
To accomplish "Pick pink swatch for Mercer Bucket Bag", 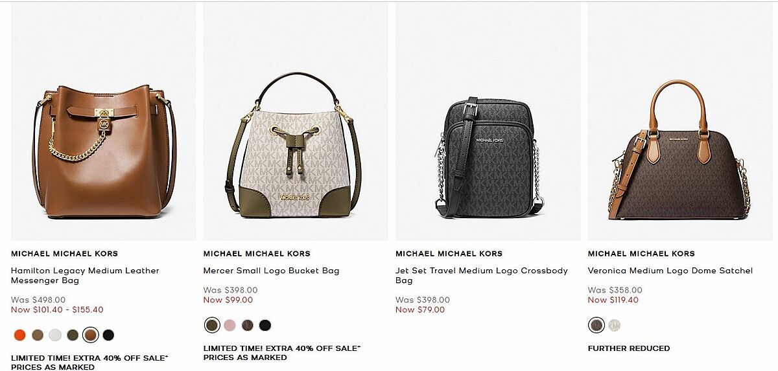I will pyautogui.click(x=230, y=325).
